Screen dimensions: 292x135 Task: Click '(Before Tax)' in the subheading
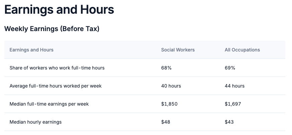(80, 29)
